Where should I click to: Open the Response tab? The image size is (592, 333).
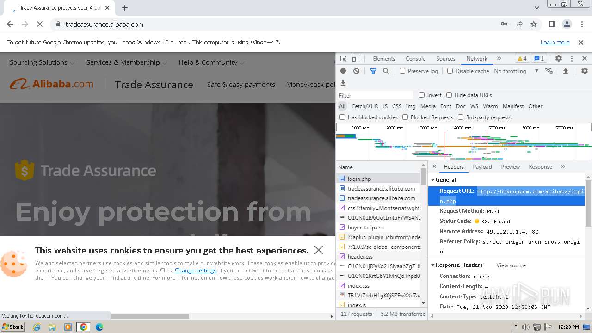[x=541, y=167]
